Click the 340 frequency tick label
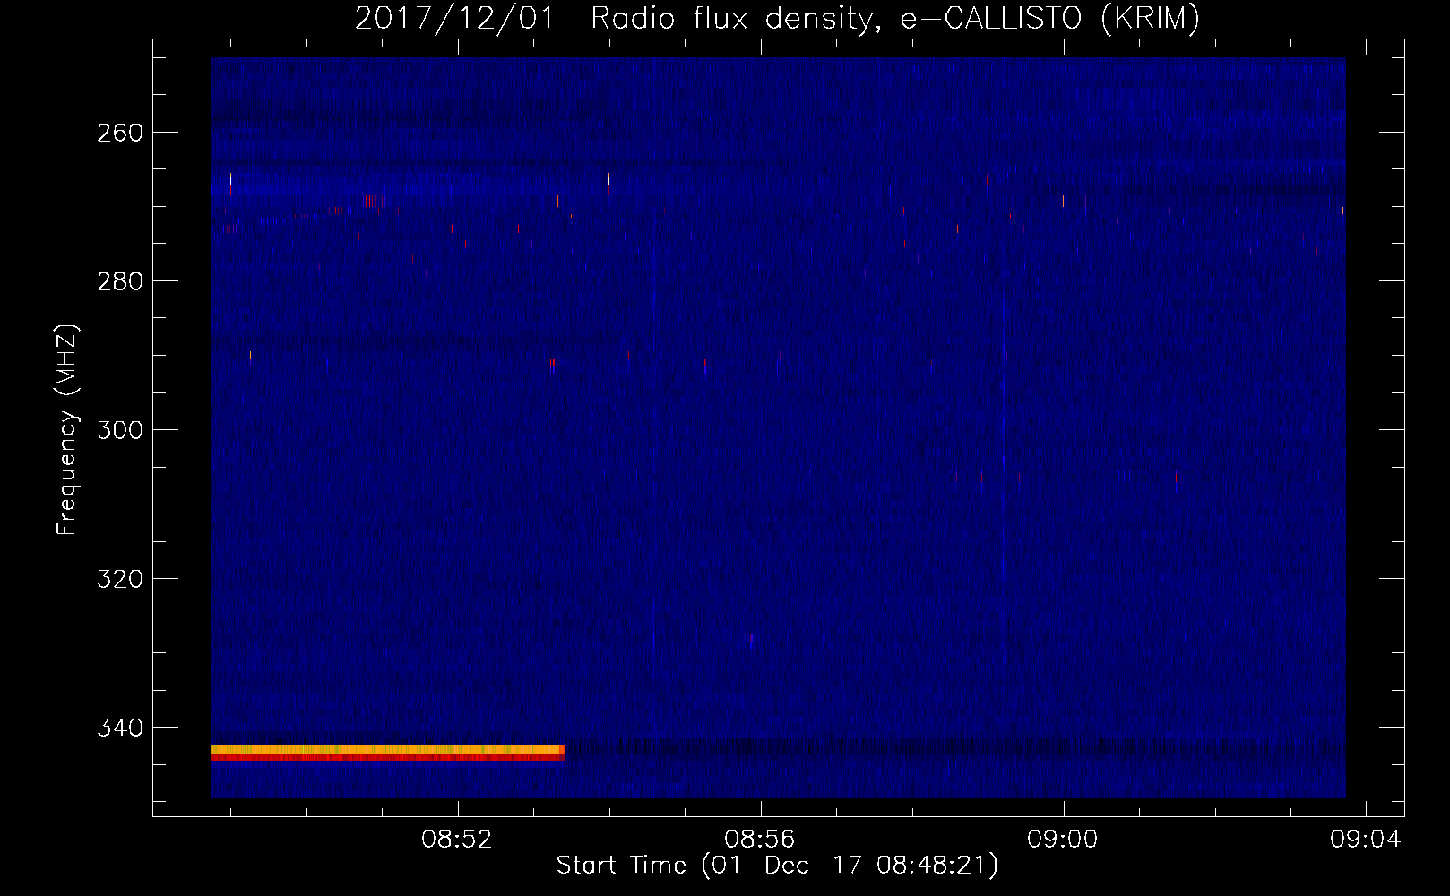This screenshot has height=896, width=1450. 119,728
